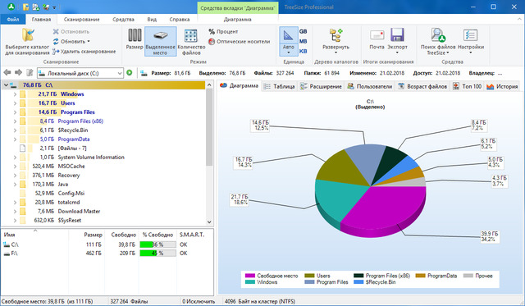Toggle the GB unit button
Image resolution: width=525 pixels, height=306 pixels.
[303, 31]
